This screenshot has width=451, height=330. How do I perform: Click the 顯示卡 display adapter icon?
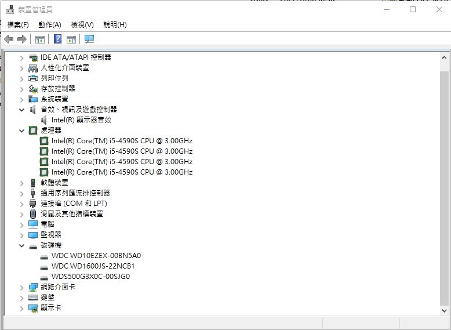[x=33, y=308]
